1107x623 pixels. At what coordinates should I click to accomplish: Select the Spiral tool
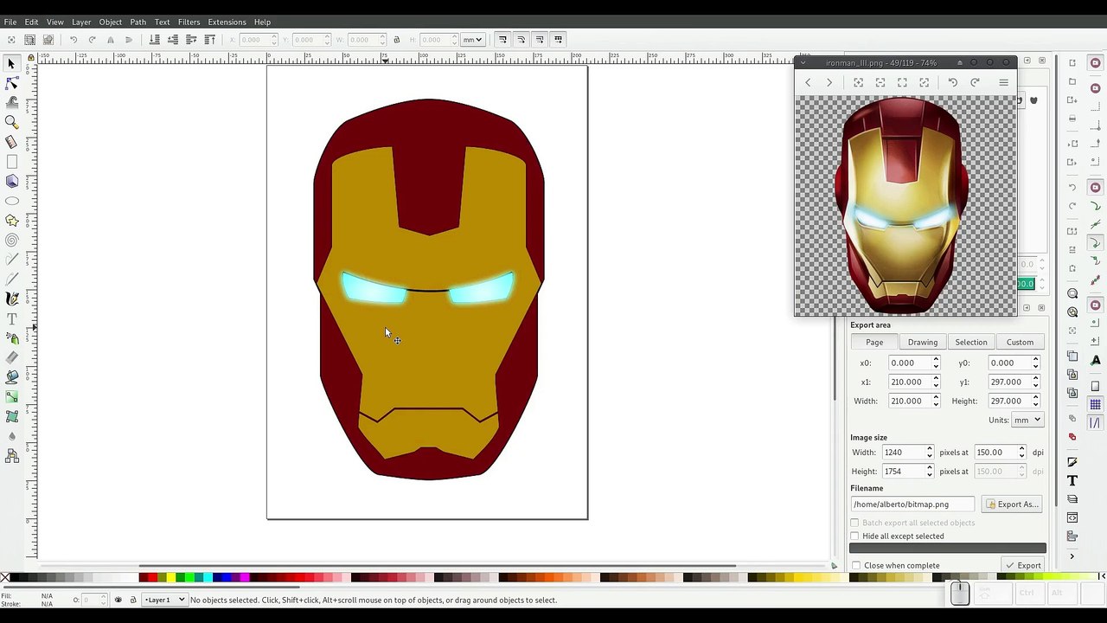pyautogui.click(x=11, y=241)
